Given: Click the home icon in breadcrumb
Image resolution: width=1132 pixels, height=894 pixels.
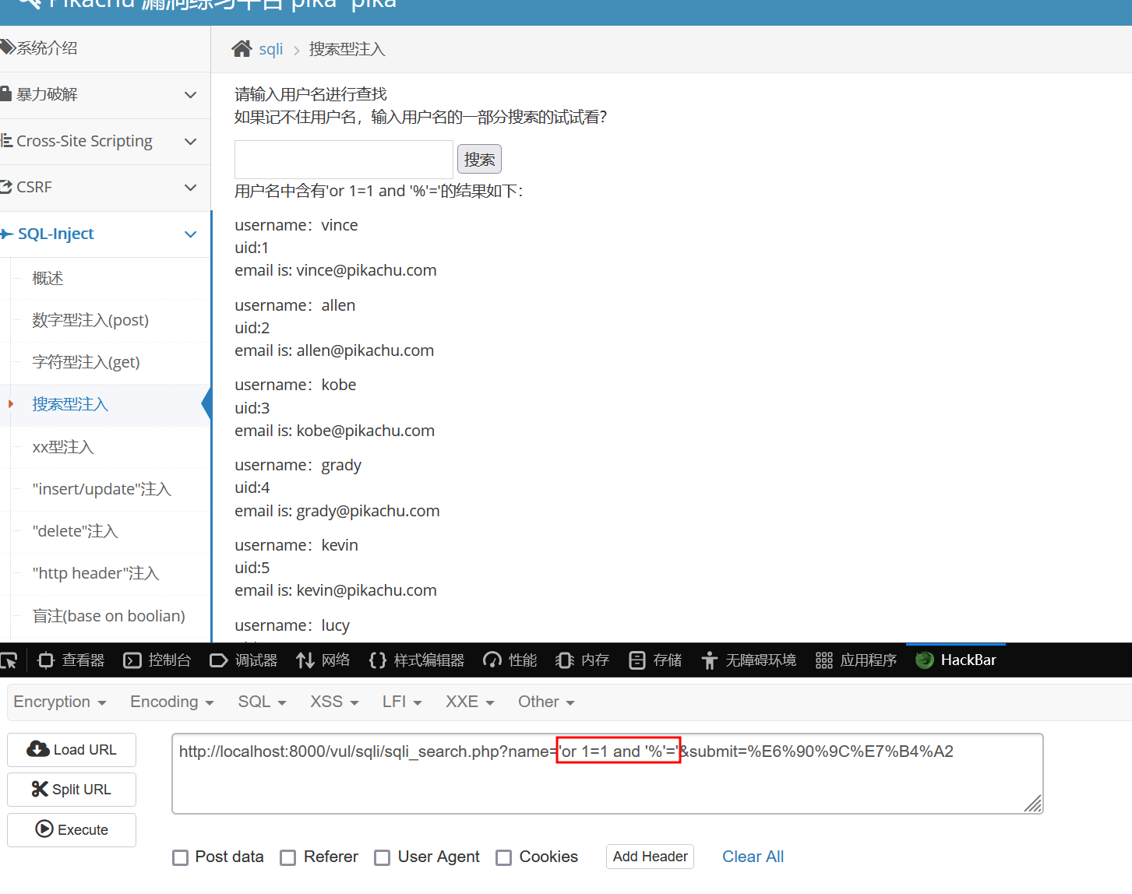Looking at the screenshot, I should [242, 49].
